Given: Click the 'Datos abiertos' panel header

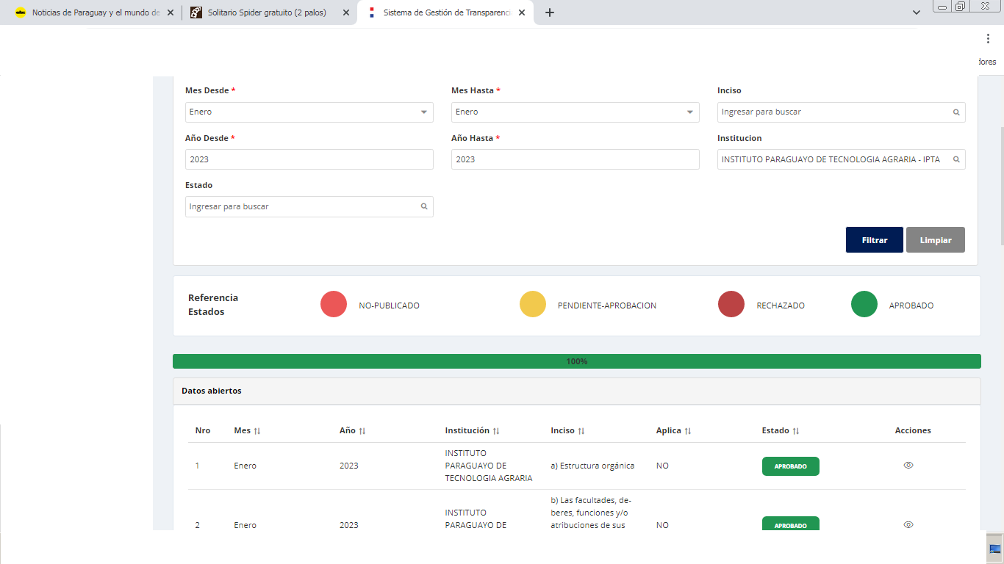Looking at the screenshot, I should pos(577,391).
